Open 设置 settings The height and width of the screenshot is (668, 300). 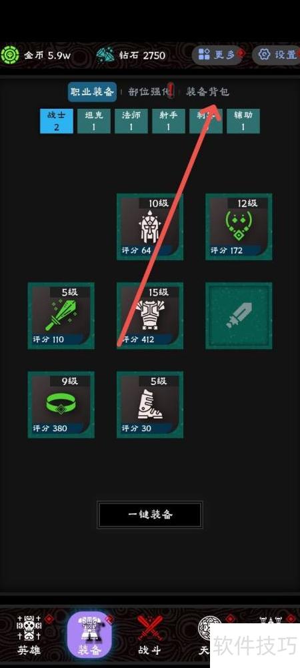277,55
